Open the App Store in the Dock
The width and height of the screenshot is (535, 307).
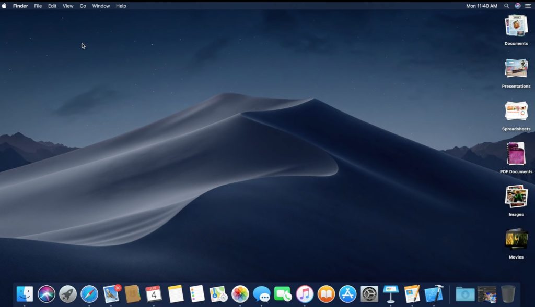(347, 294)
